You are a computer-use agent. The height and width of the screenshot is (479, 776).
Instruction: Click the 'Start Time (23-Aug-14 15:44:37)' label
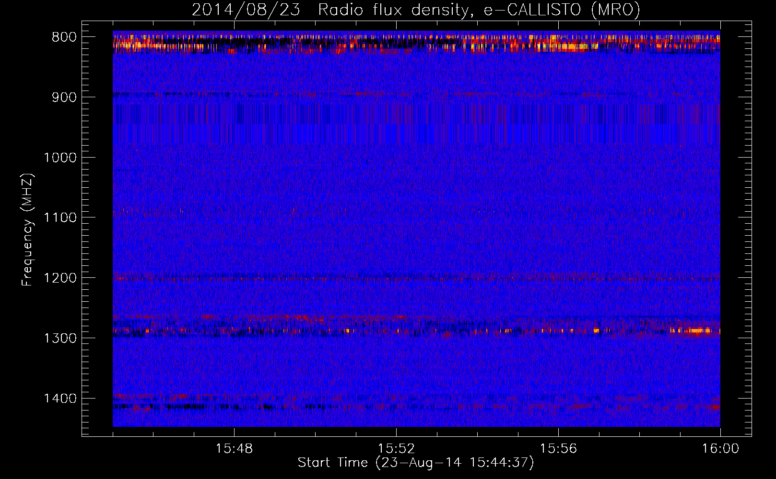pos(416,463)
